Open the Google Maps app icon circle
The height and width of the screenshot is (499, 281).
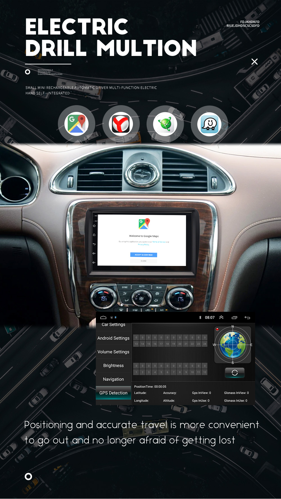tap(76, 124)
